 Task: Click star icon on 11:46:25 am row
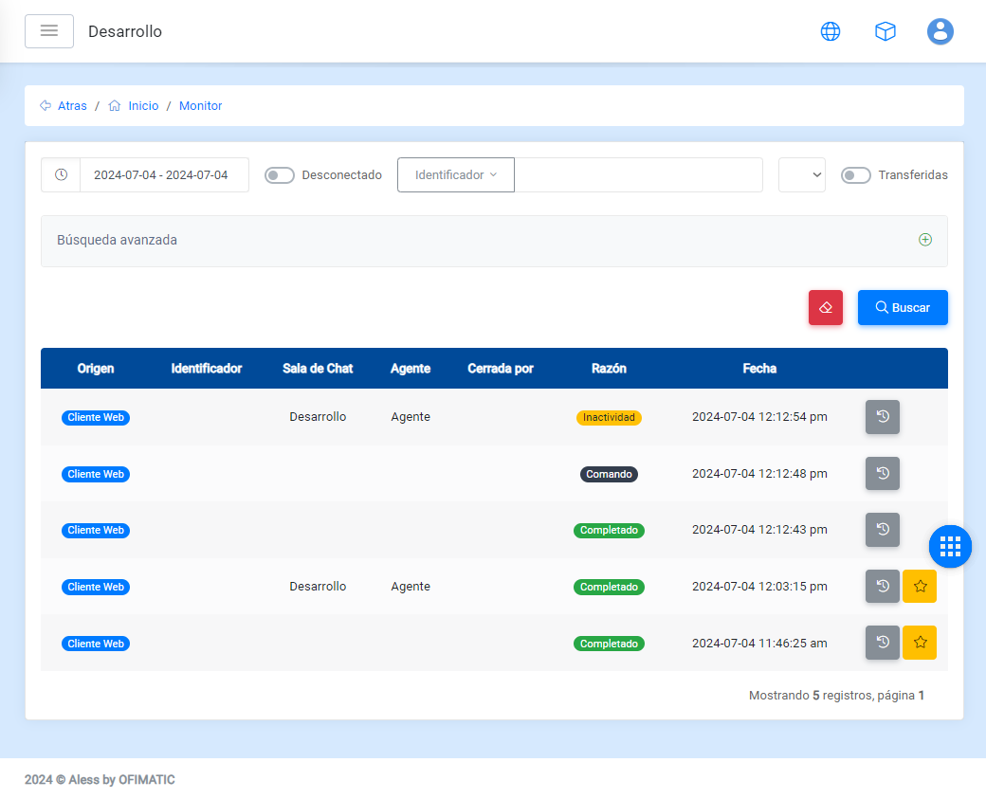pyautogui.click(x=919, y=643)
